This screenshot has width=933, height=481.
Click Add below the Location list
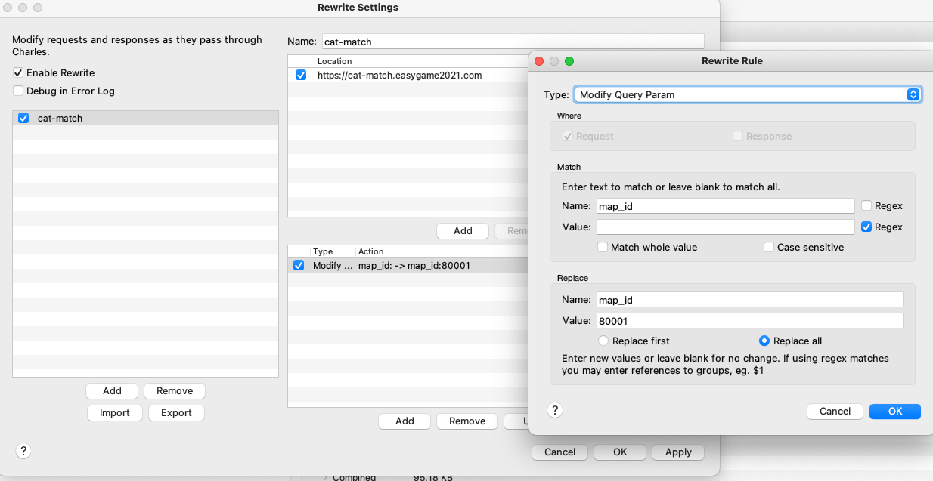point(462,230)
